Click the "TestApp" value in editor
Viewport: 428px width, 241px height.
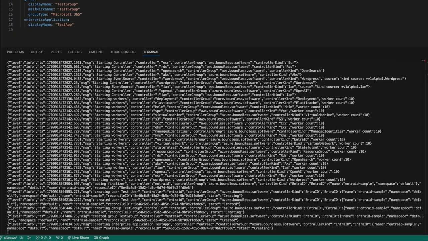tap(64, 25)
